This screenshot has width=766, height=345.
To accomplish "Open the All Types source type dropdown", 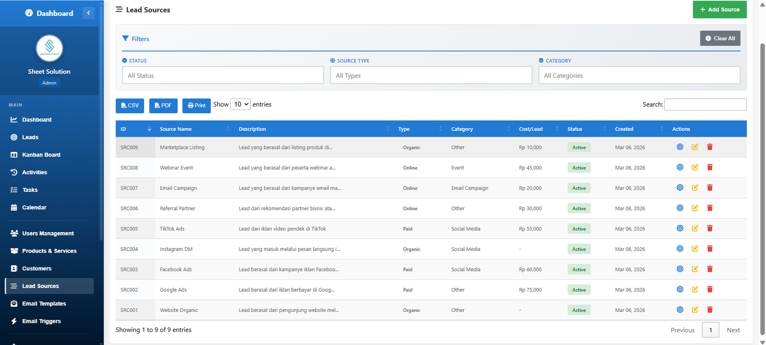I will click(431, 75).
